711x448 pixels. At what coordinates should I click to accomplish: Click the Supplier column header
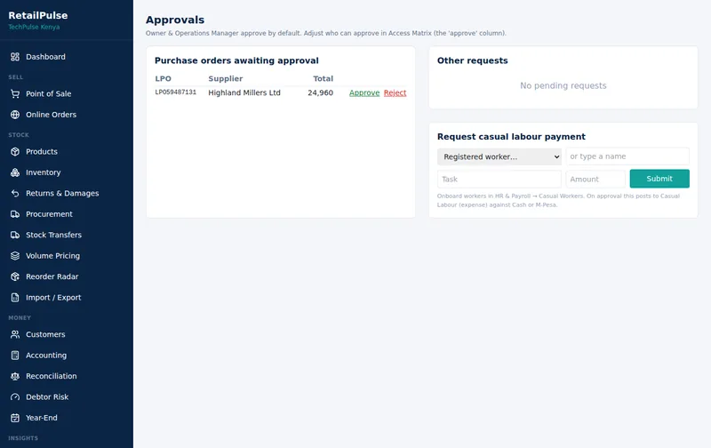click(226, 79)
